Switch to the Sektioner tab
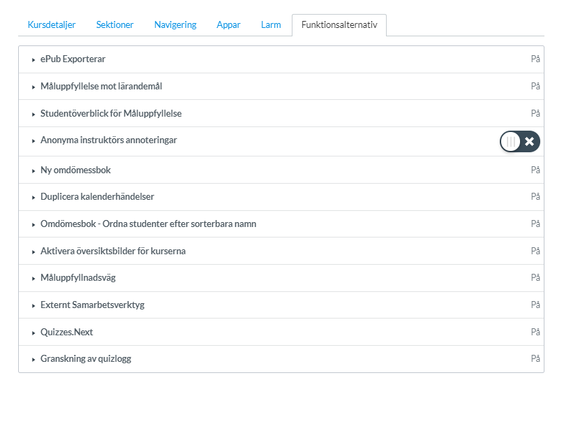 click(x=114, y=24)
